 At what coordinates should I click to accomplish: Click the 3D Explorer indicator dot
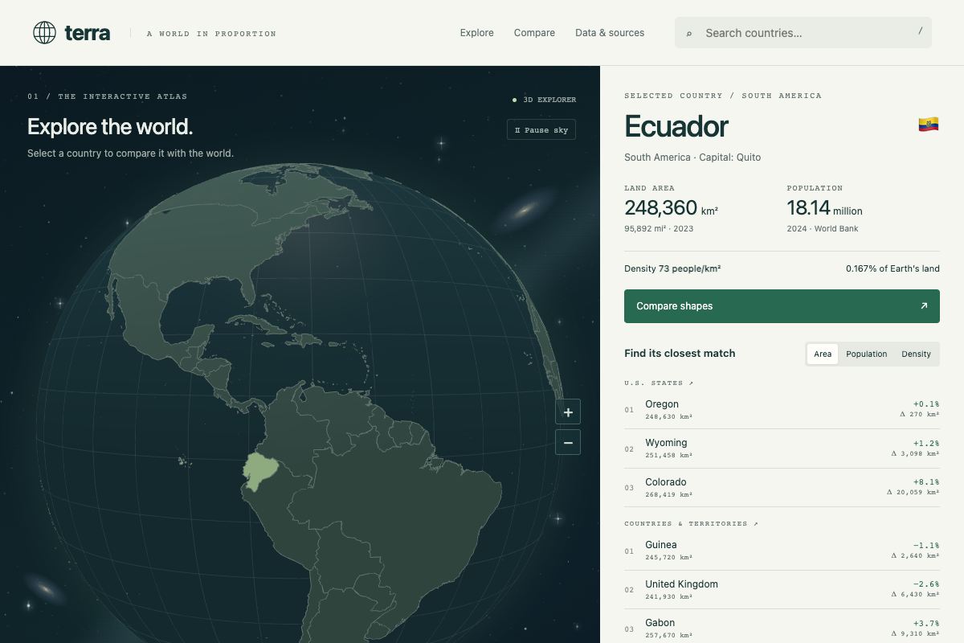tap(514, 100)
